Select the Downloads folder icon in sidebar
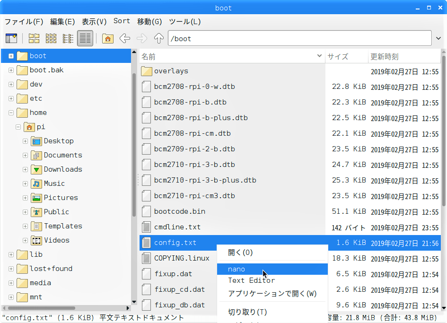 coord(36,170)
